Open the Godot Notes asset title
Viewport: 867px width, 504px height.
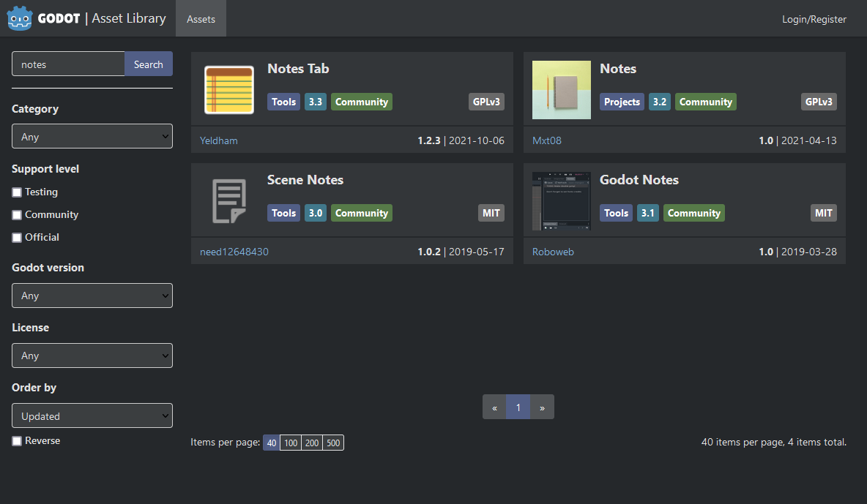639,180
